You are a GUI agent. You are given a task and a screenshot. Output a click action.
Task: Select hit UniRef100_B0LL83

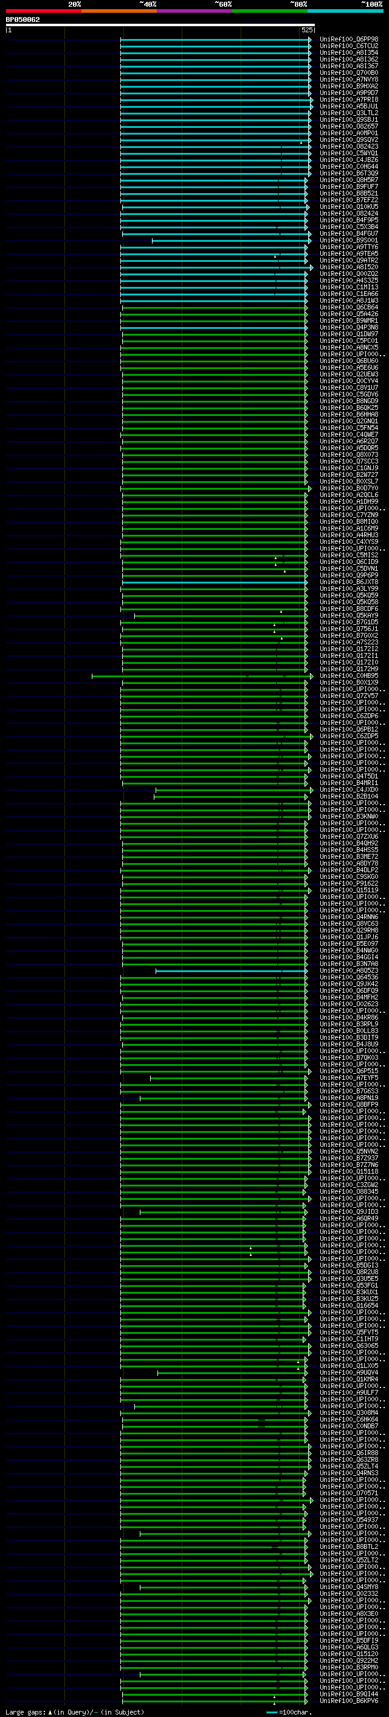tap(348, 1031)
